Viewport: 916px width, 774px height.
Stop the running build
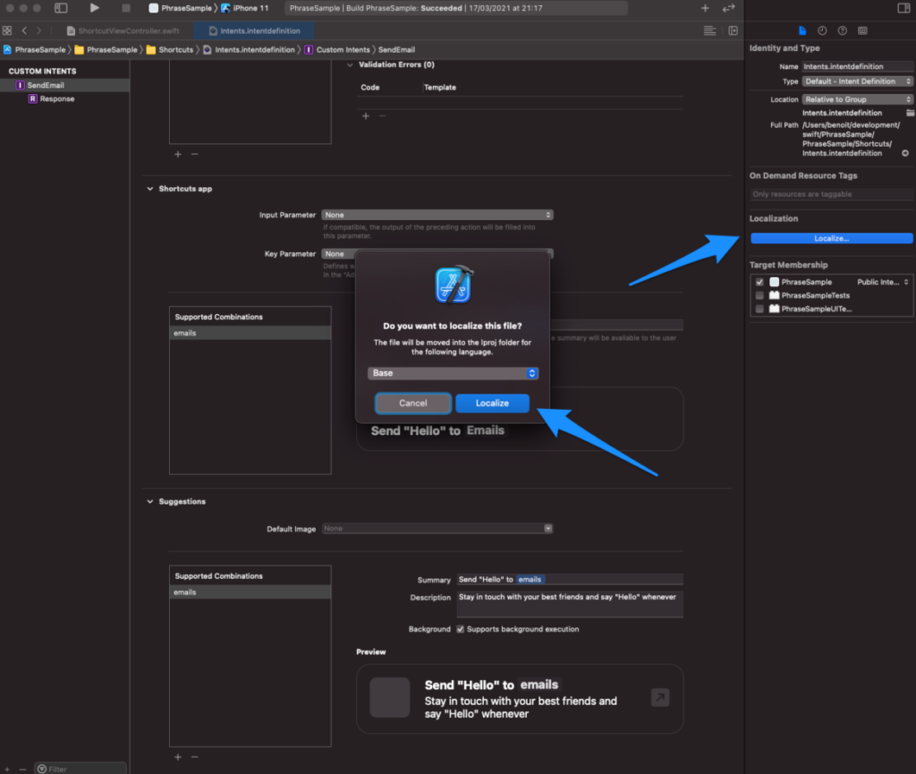[x=126, y=8]
